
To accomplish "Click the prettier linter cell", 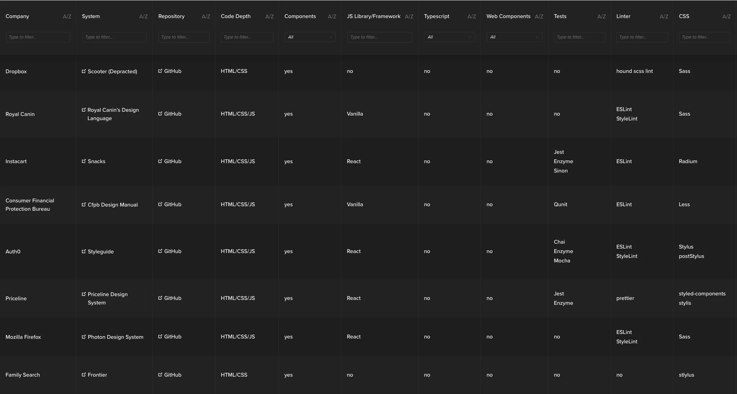I will pyautogui.click(x=625, y=298).
